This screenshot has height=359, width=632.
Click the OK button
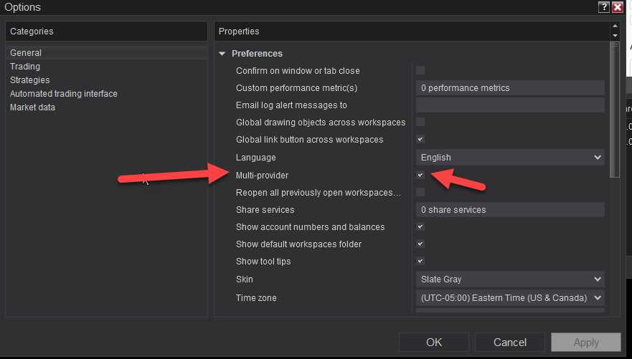tap(434, 343)
